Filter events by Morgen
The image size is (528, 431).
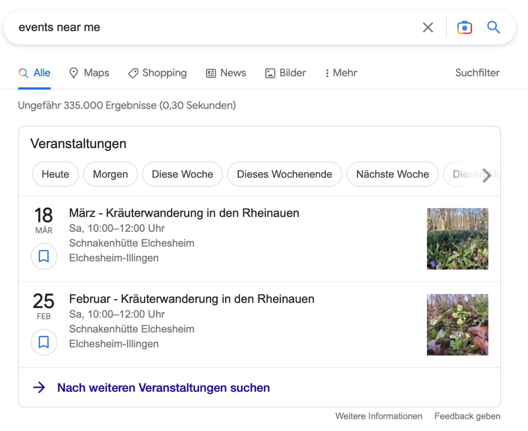[110, 174]
